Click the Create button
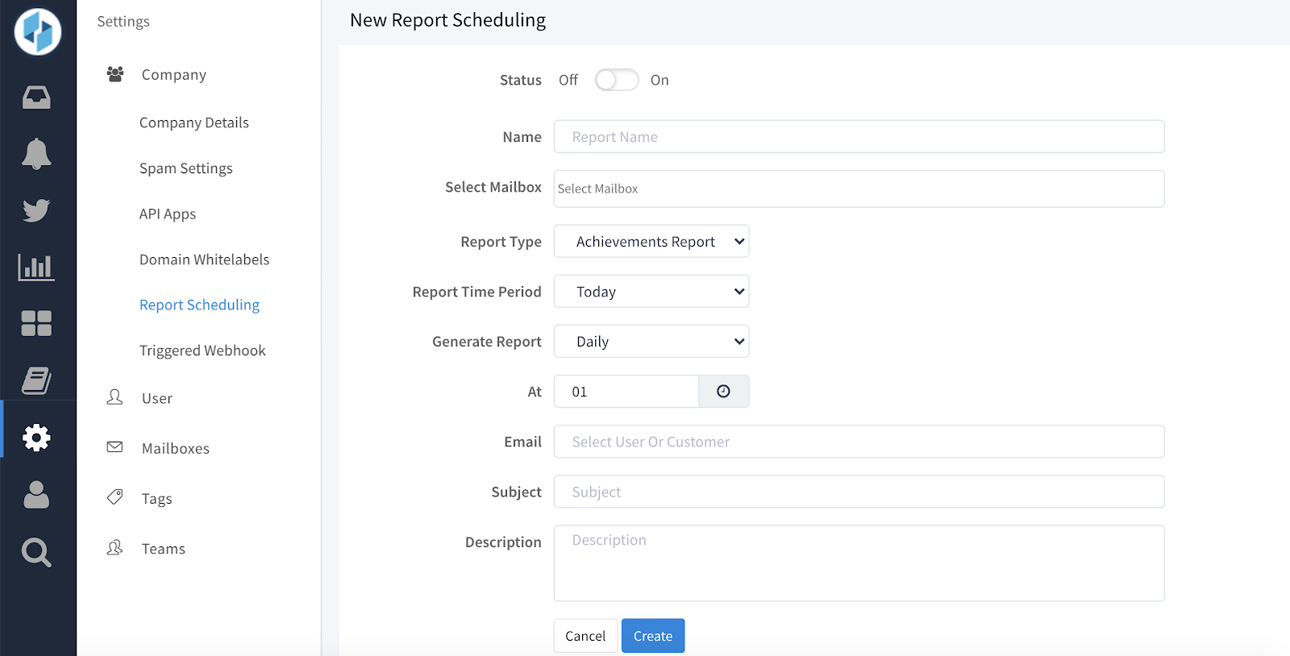 pos(653,636)
